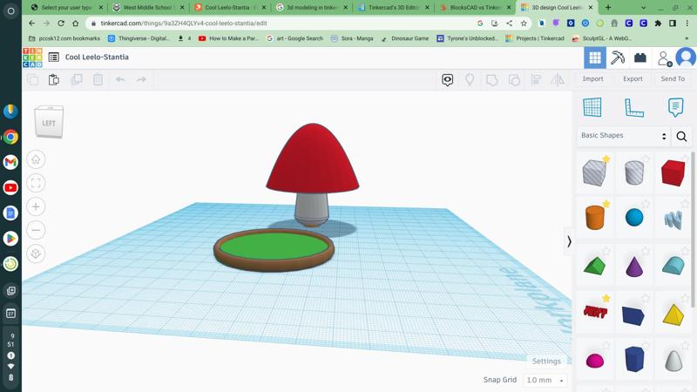
Task: Click the Align tool icon
Action: 536,79
